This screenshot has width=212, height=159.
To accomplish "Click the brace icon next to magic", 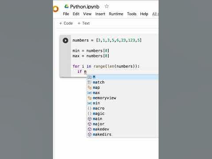I will click(x=90, y=114).
